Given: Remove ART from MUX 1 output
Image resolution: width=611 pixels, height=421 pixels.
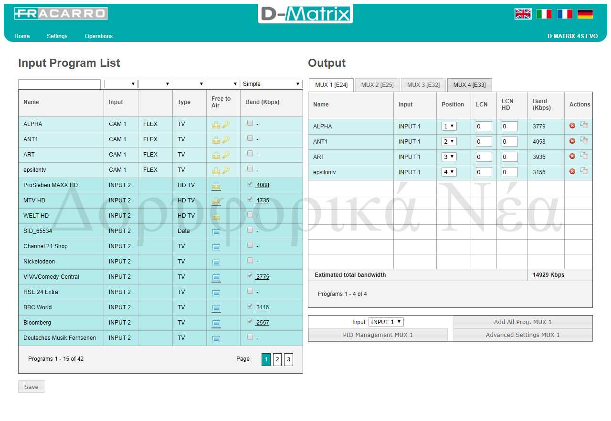Looking at the screenshot, I should pos(572,156).
